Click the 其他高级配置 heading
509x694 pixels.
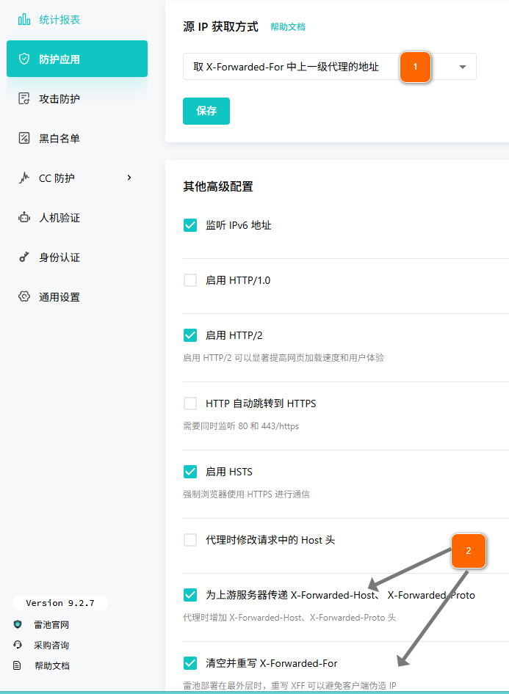(x=218, y=186)
